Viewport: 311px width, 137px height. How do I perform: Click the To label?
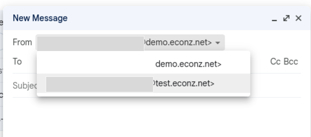pyautogui.click(x=17, y=62)
